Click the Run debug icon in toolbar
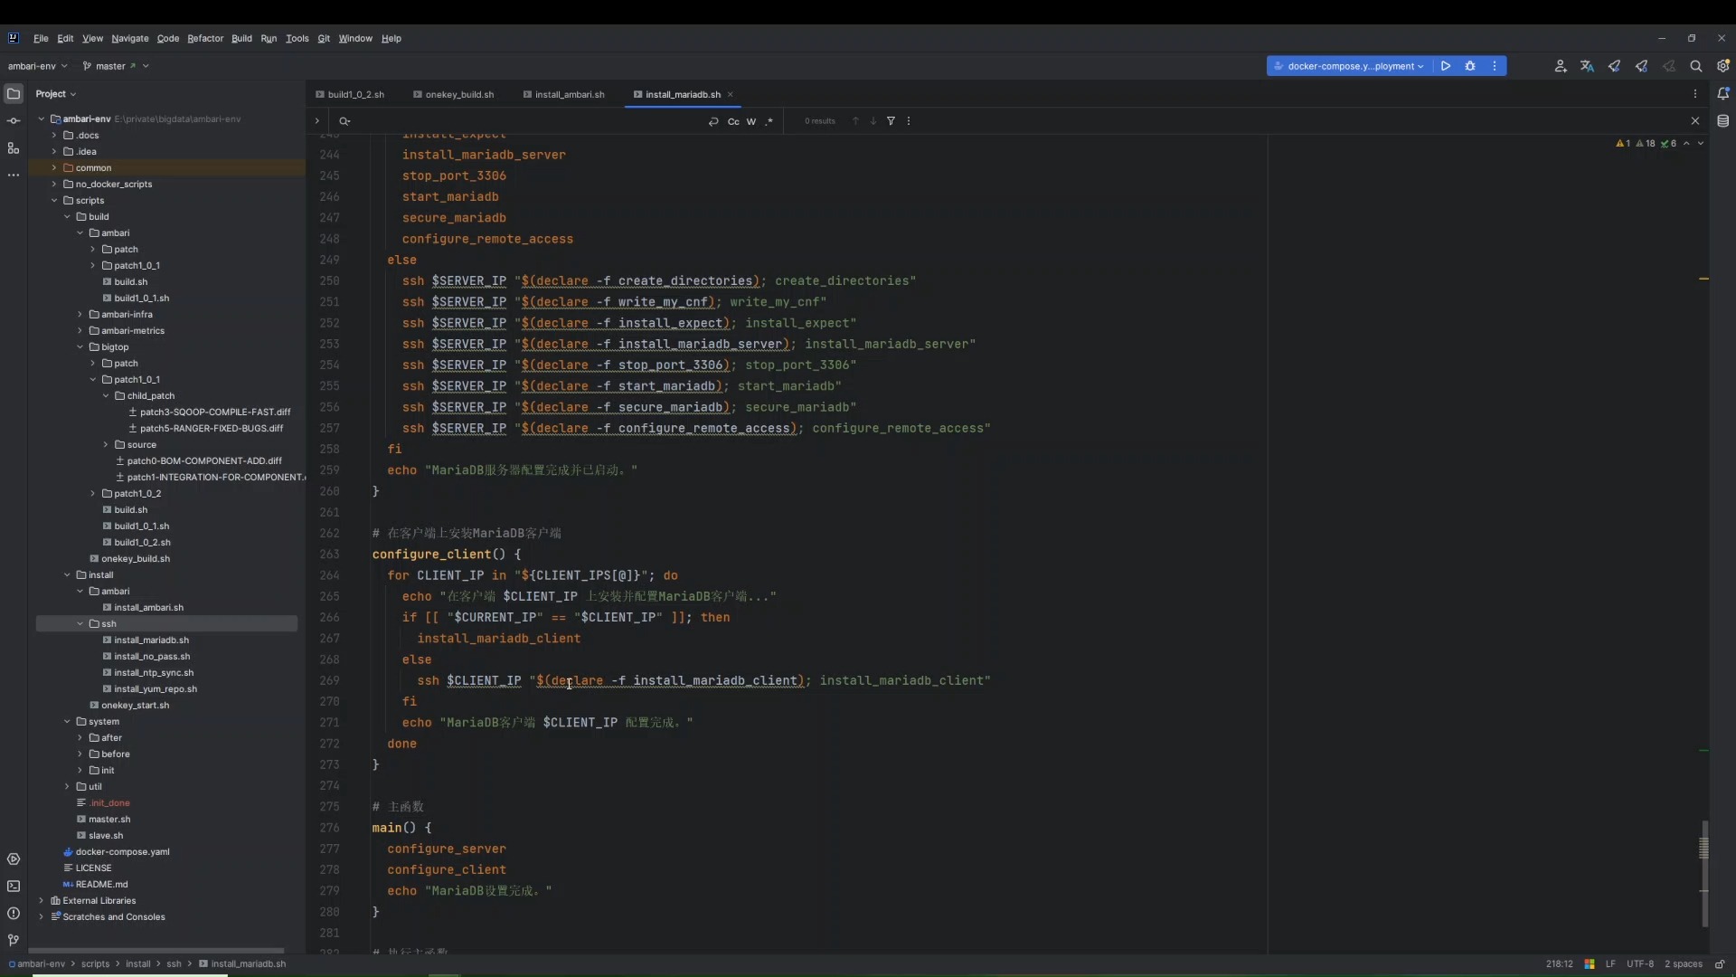The height and width of the screenshot is (977, 1736). 1470,66
